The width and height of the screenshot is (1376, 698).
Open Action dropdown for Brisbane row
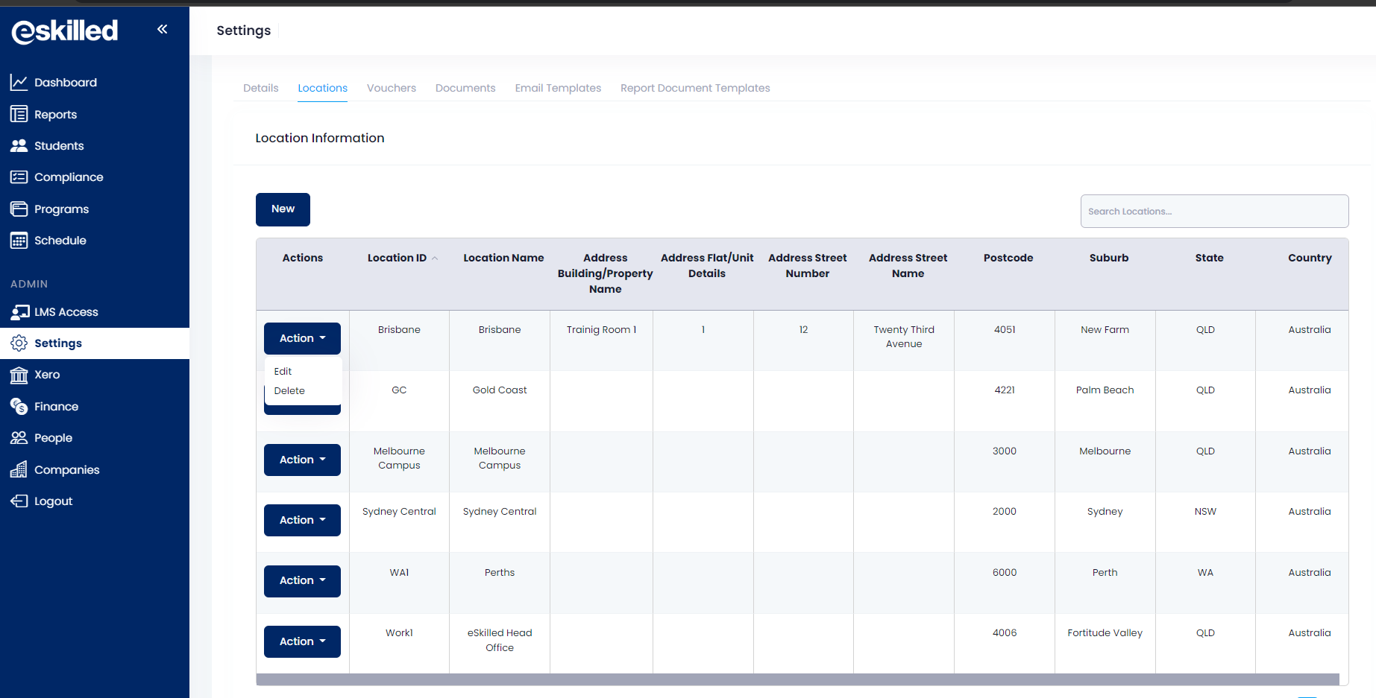pyautogui.click(x=302, y=338)
